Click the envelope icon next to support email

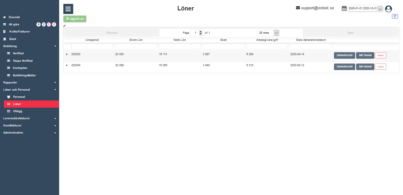(x=298, y=8)
